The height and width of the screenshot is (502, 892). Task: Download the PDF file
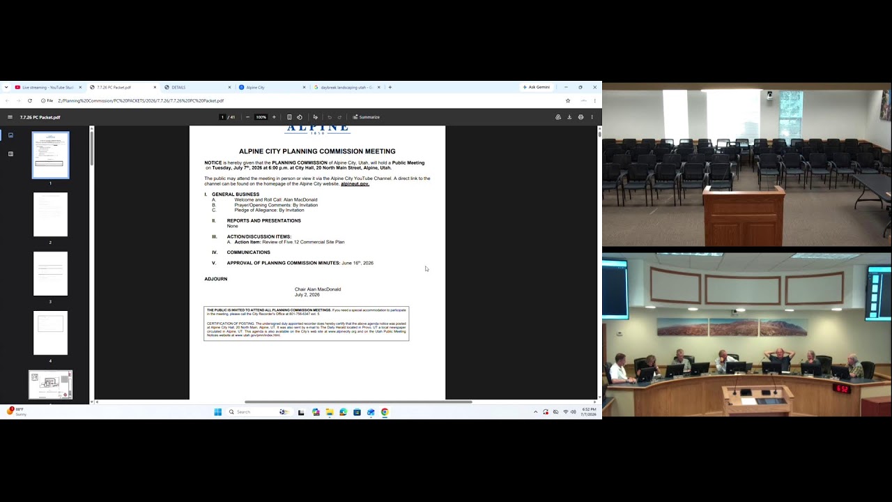click(569, 117)
